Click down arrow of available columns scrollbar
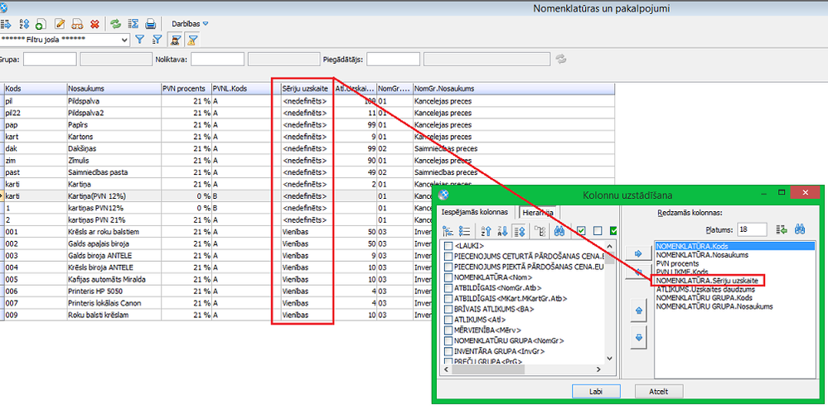The height and width of the screenshot is (410, 828). coord(610,359)
